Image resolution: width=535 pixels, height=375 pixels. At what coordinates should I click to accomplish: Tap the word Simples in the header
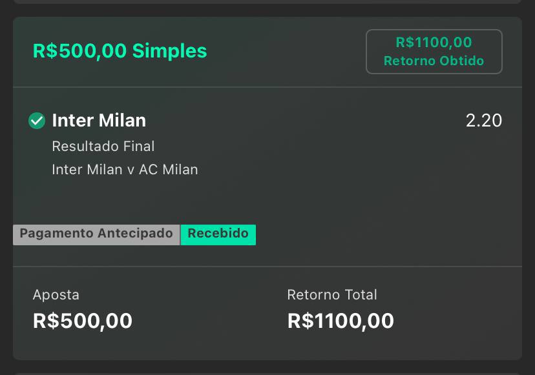click(x=169, y=51)
